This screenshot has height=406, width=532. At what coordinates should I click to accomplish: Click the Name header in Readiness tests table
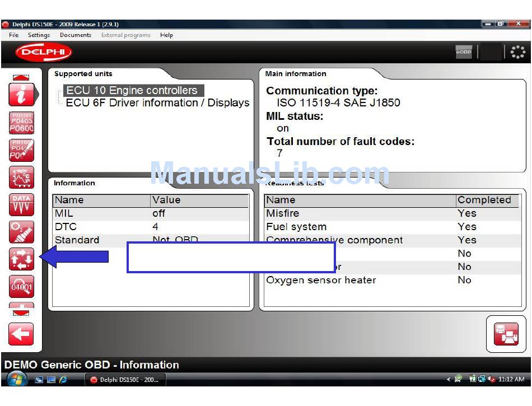pyautogui.click(x=360, y=200)
